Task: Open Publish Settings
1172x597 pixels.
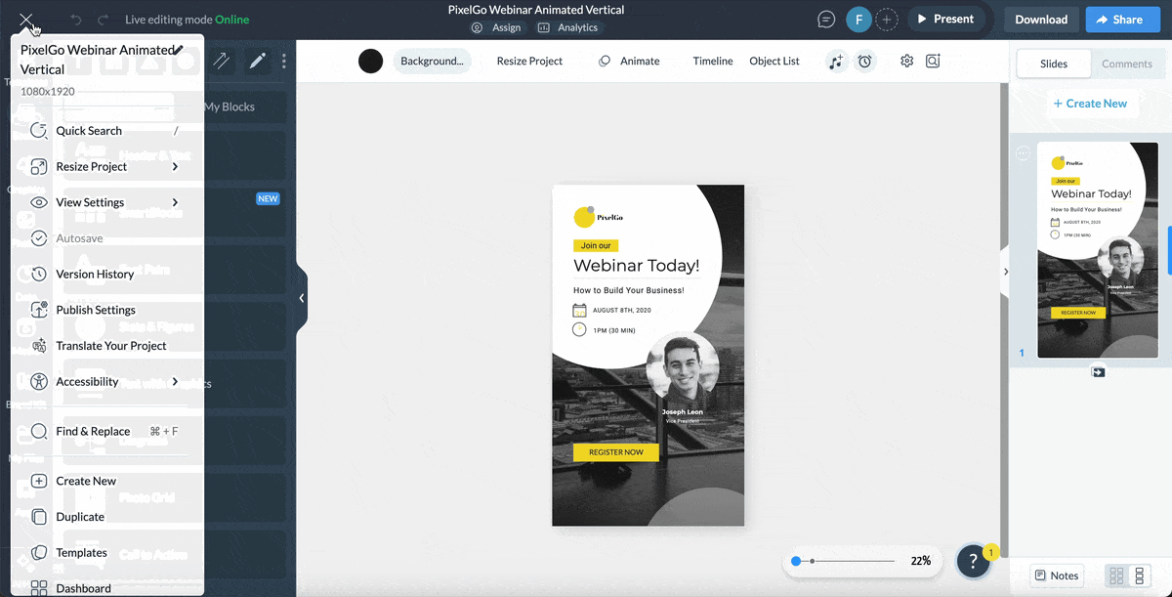Action: 96,310
